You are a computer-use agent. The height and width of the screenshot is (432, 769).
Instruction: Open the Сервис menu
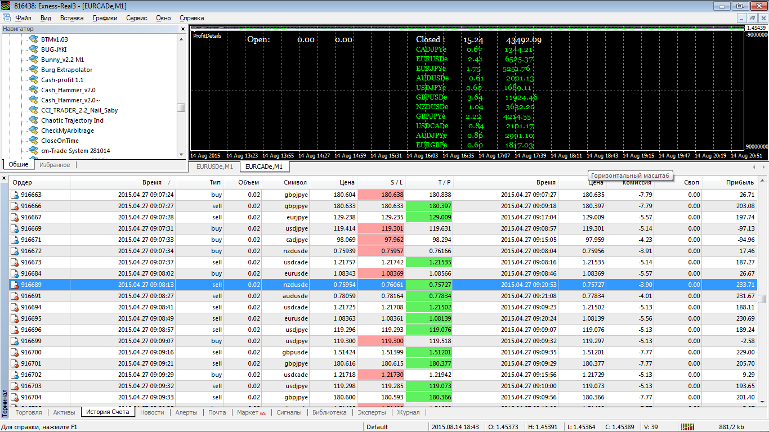coord(137,18)
